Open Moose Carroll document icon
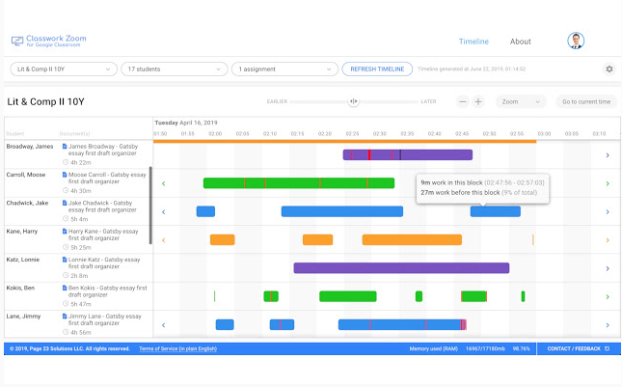This screenshot has width=622, height=387. tap(65, 175)
